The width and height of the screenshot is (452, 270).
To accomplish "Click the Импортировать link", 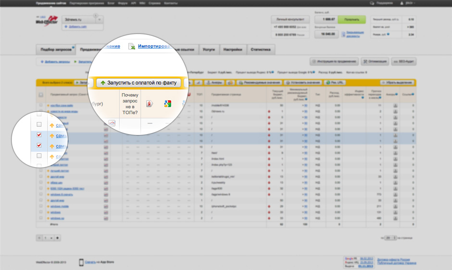I will pyautogui.click(x=155, y=47).
